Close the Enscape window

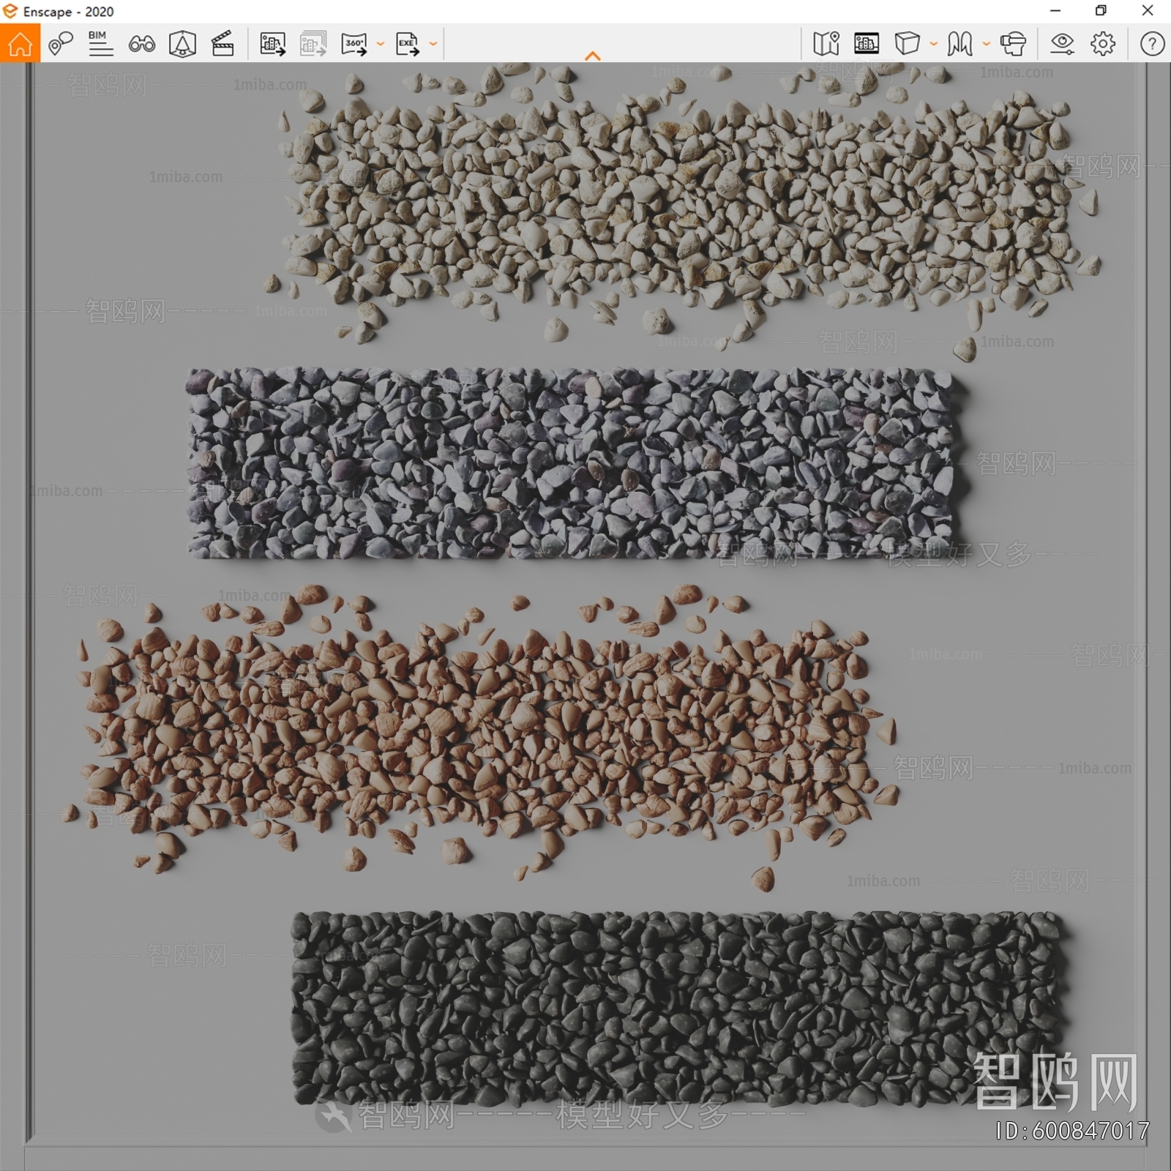(1148, 11)
